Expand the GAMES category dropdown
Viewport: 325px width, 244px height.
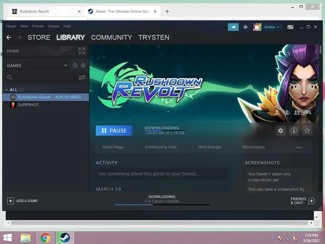(65, 65)
